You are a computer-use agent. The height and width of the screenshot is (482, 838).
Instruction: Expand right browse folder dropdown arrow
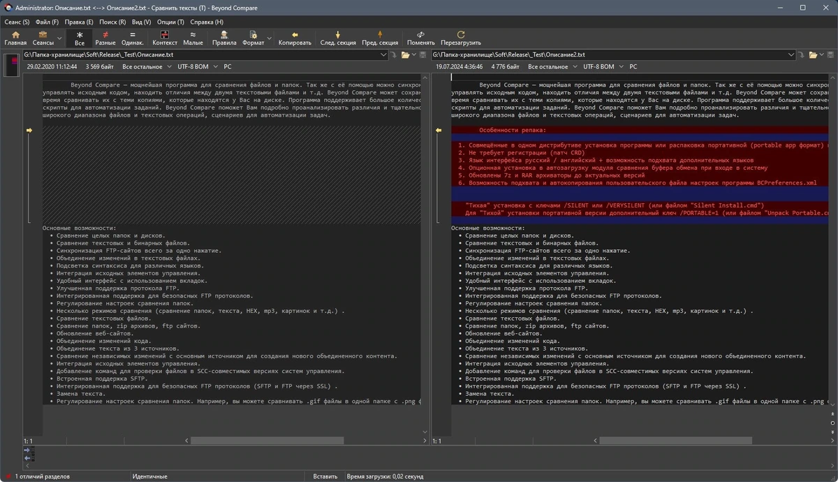[821, 54]
